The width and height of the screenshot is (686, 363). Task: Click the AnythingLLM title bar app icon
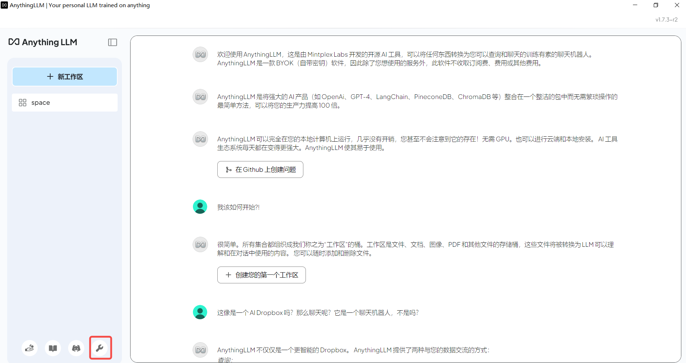4,5
